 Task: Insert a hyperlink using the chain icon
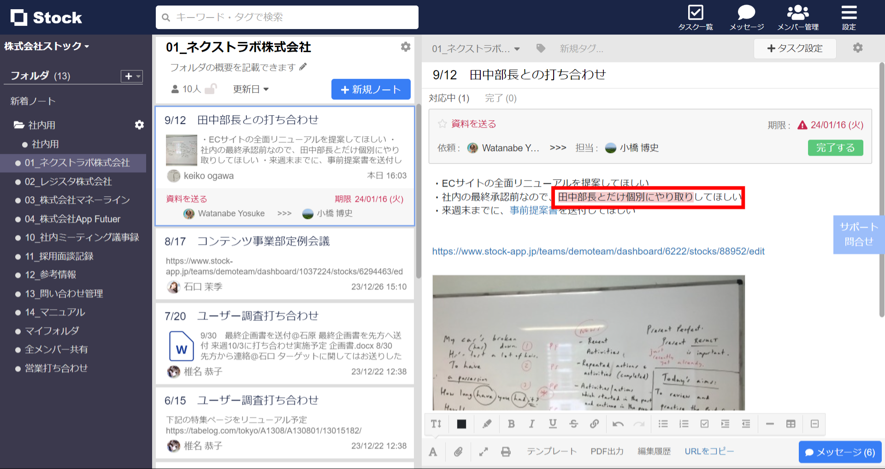[595, 424]
